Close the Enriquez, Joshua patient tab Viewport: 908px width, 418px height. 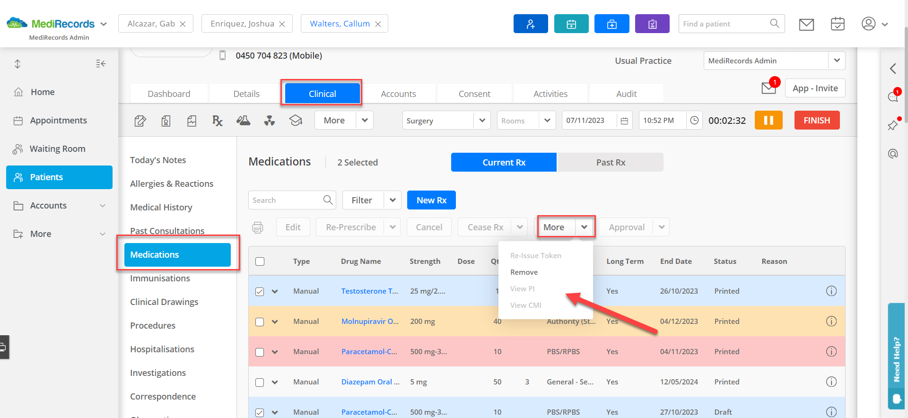pyautogui.click(x=282, y=24)
